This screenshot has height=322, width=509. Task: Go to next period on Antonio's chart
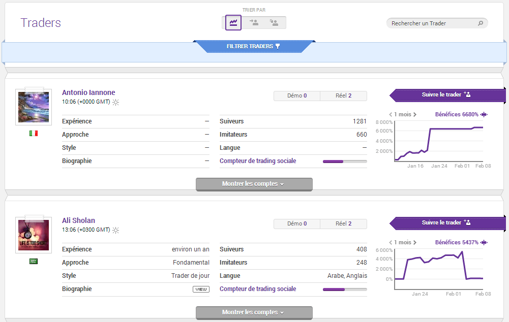click(x=415, y=115)
